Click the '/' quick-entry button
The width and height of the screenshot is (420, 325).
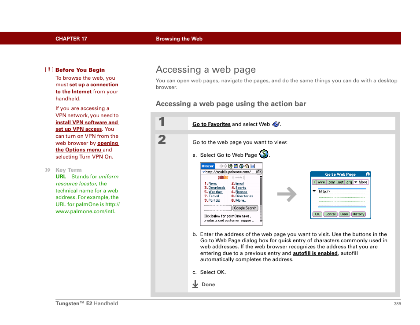[315, 182]
